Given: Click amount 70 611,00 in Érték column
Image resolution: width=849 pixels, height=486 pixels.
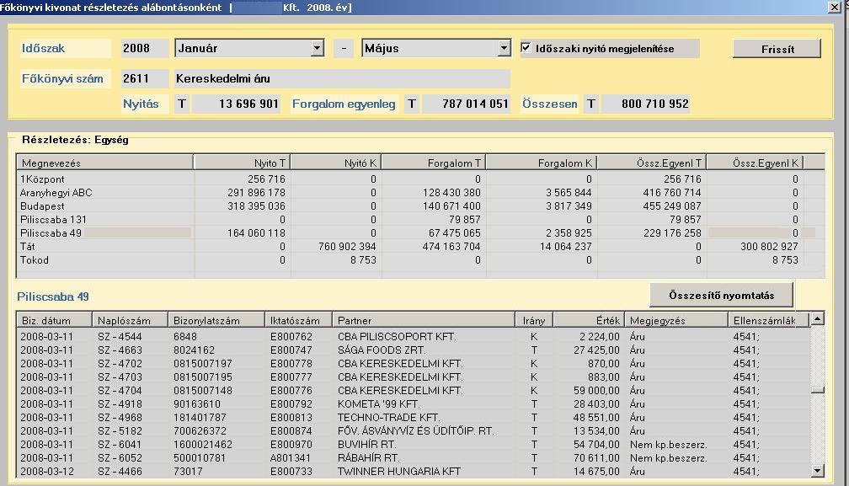Looking at the screenshot, I should pyautogui.click(x=596, y=458).
